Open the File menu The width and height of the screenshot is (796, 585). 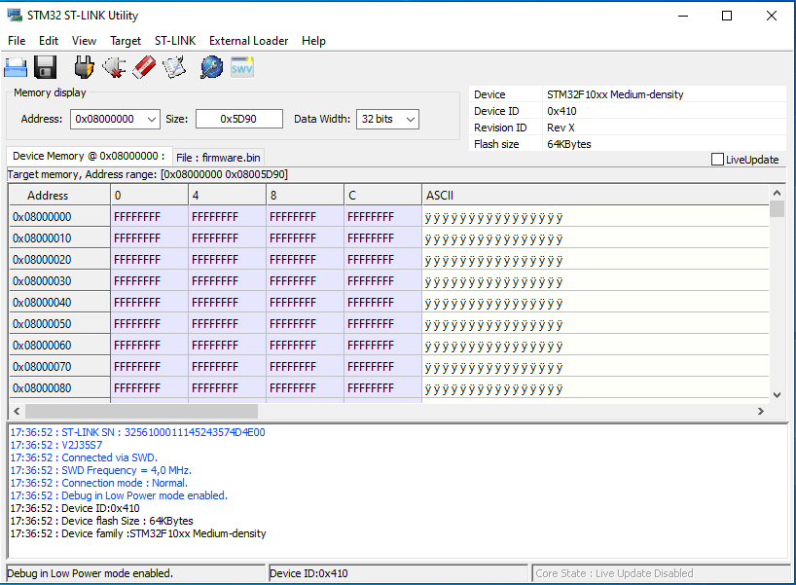click(17, 41)
